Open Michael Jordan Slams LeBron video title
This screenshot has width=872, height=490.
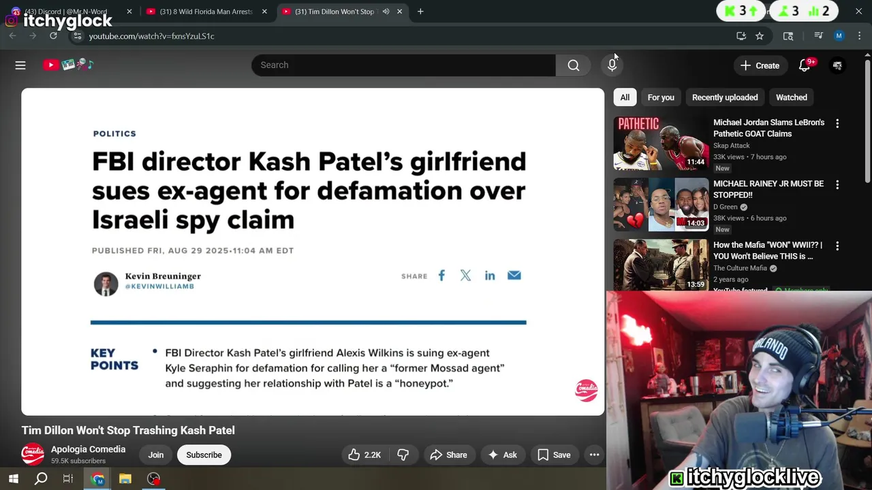tap(768, 128)
